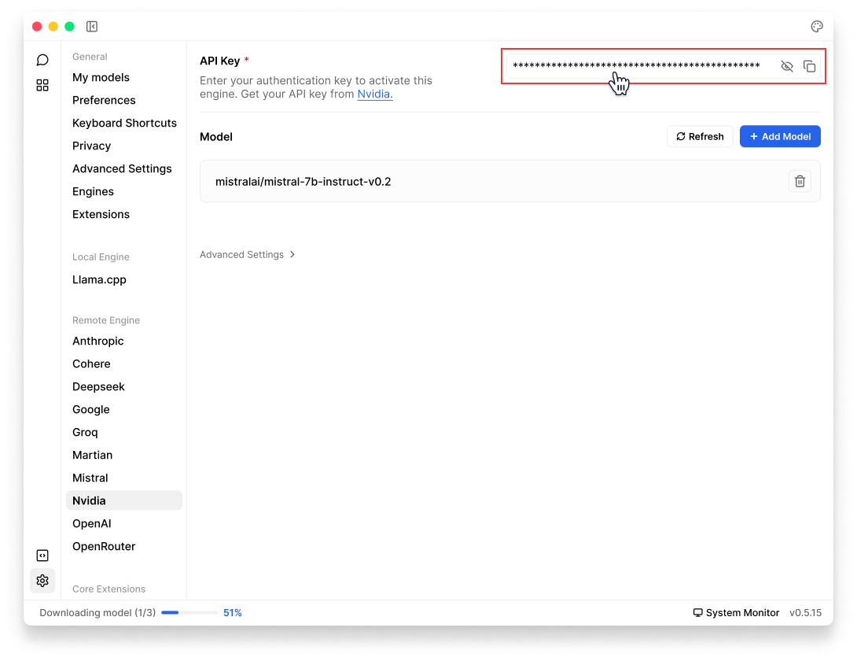Open the Anthropic remote engine settings
The image size is (857, 661).
tap(98, 341)
